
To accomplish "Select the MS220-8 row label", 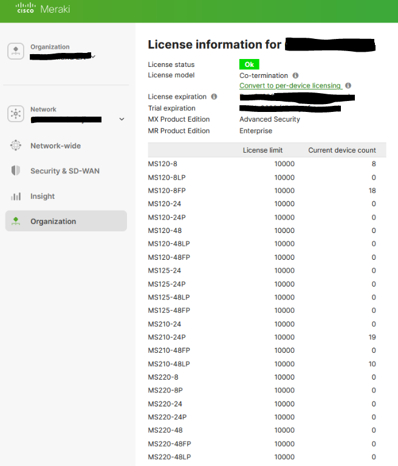I will coord(163,377).
